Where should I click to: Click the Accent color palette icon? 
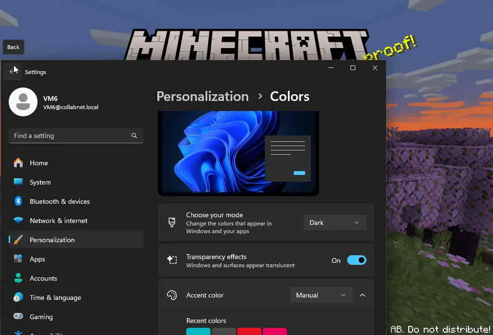coord(172,295)
